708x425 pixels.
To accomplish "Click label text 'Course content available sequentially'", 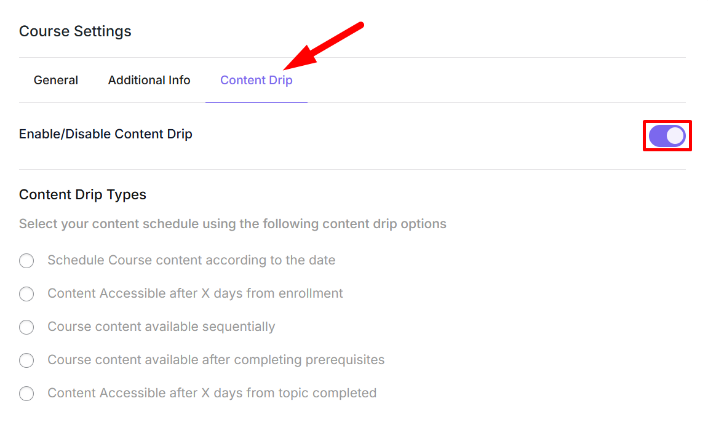I will [161, 327].
